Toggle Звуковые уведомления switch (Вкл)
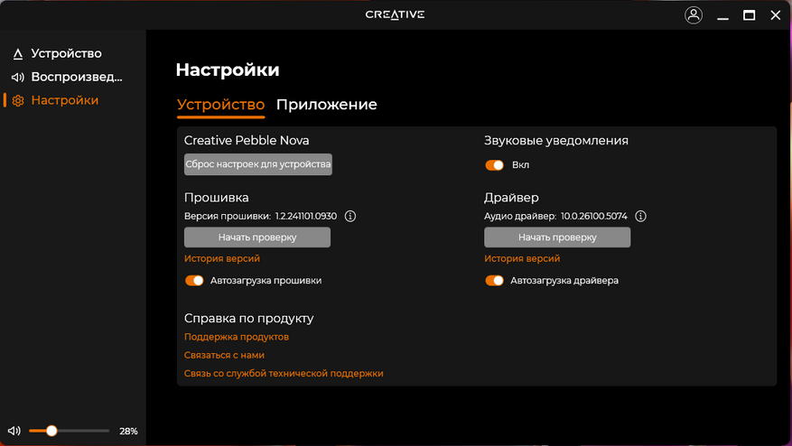 pyautogui.click(x=494, y=165)
